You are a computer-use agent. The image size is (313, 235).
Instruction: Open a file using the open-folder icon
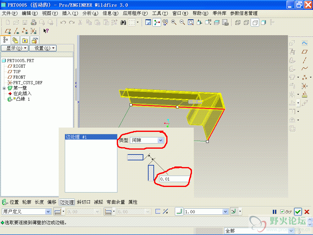16,22
